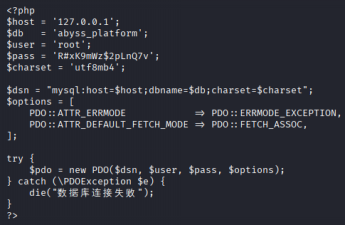345x225 pixels.
Task: Click the closing ?> tag
Action: (12, 215)
